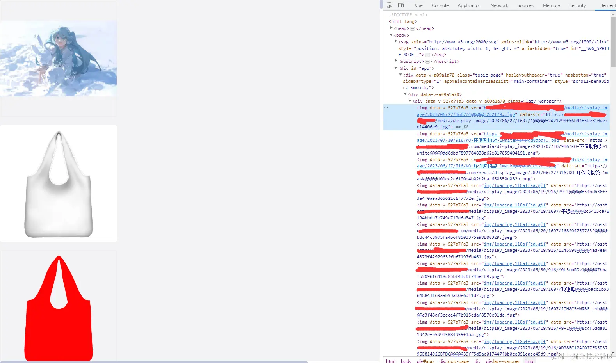Click the KO-环保购物袋-1white image src link
The image size is (616, 363).
pos(512,137)
